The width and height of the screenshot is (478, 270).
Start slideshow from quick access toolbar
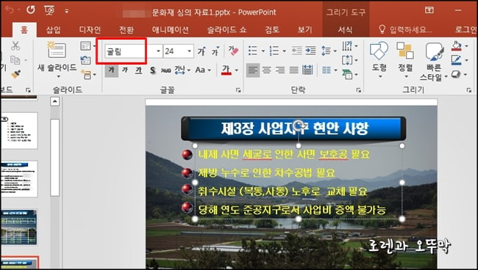49,10
